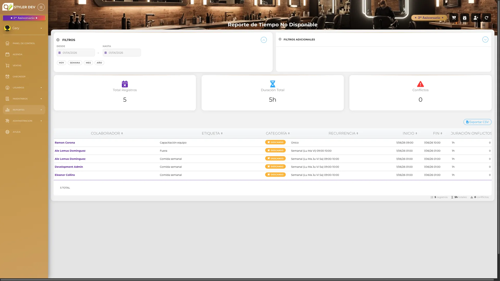500x281 pixels.
Task: Click the Duración Total hourglass icon
Action: tap(273, 84)
